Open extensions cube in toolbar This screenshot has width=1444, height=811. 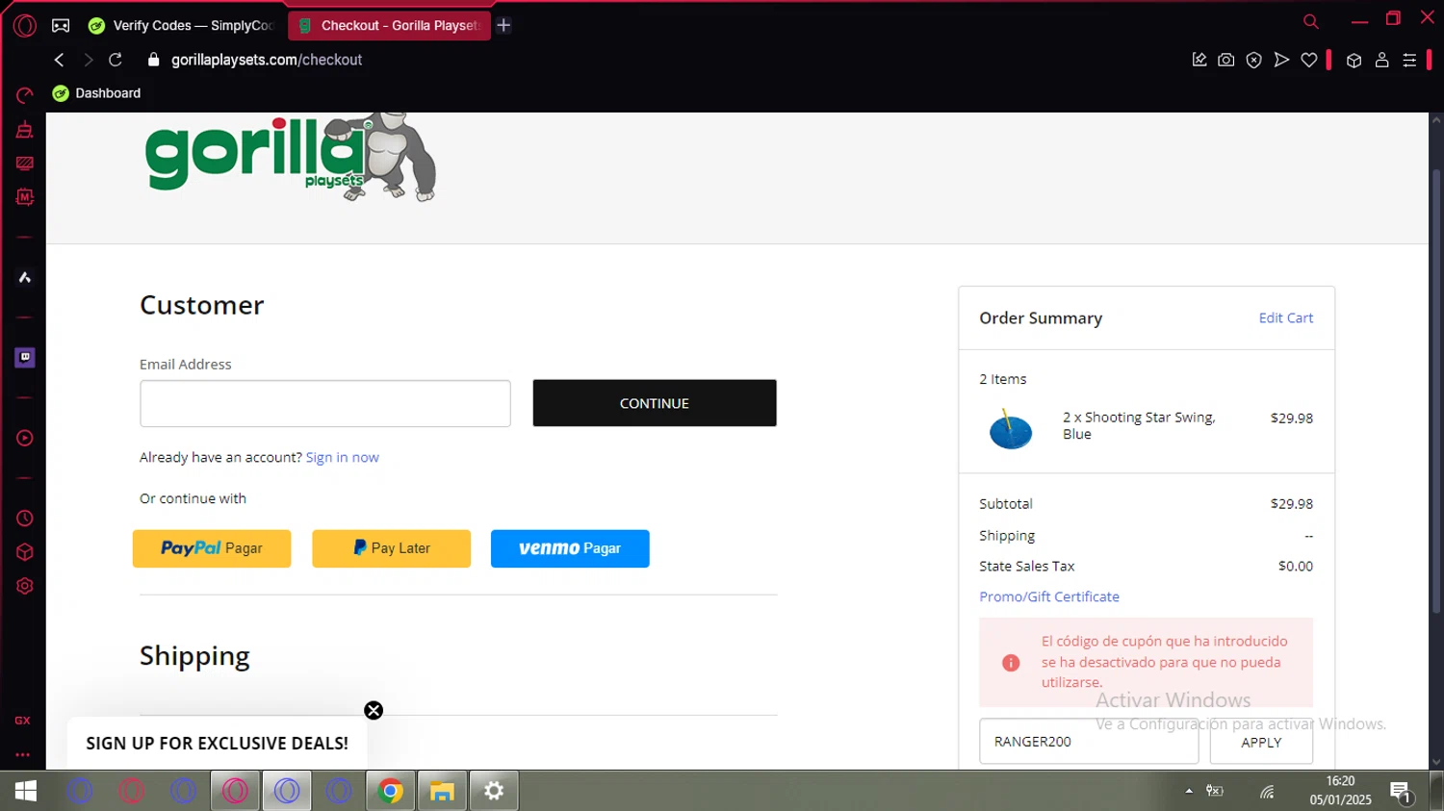coord(1354,61)
